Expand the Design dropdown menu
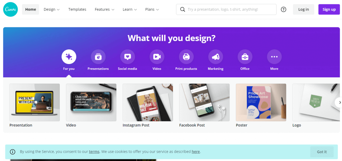The height and width of the screenshot is (161, 342). pyautogui.click(x=52, y=9)
